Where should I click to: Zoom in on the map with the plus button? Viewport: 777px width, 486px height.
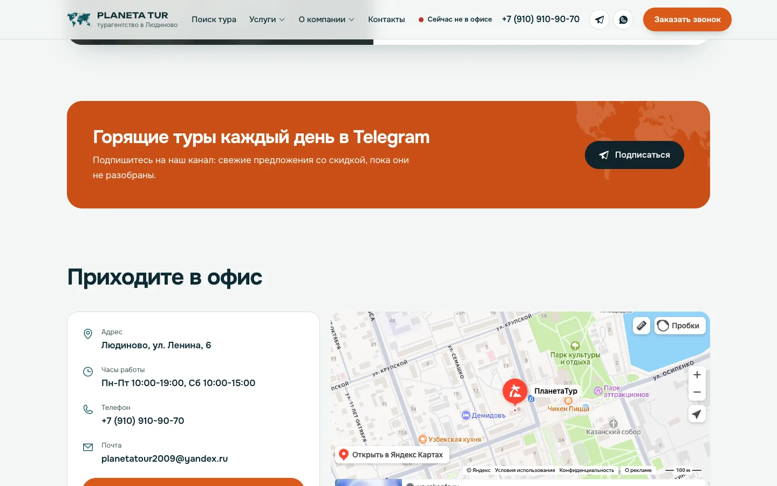pyautogui.click(x=697, y=375)
